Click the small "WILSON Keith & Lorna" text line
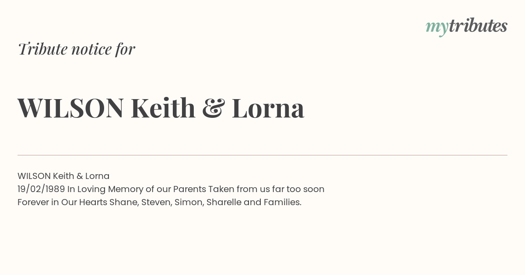Screen dimensions: 525x275 click(x=63, y=176)
